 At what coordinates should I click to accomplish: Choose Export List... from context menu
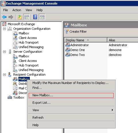coord(71,103)
